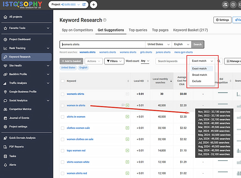Click help icon beside Keyword Research title
The height and width of the screenshot is (178, 241).
[x=105, y=20]
